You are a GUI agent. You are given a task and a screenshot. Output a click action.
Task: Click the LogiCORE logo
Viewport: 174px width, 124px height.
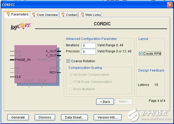(21, 26)
